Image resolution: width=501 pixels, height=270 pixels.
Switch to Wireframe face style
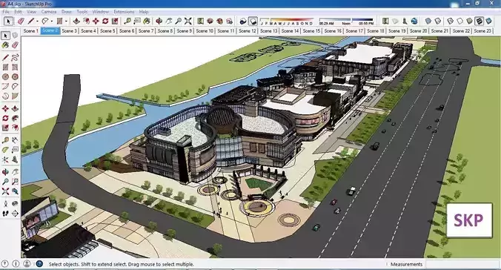pyautogui.click(x=450, y=21)
